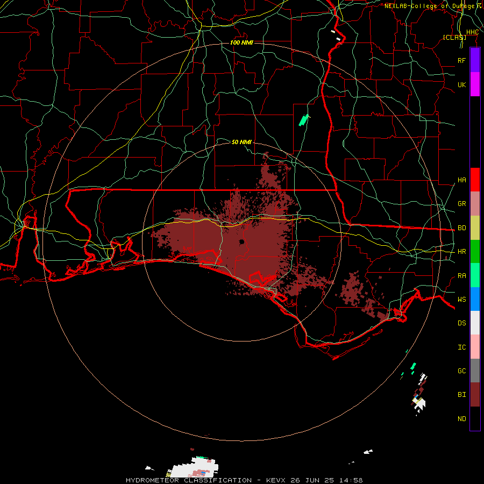Image resolution: width=484 pixels, height=484 pixels.
Task: Click the DS legend label
Action: pyautogui.click(x=462, y=323)
